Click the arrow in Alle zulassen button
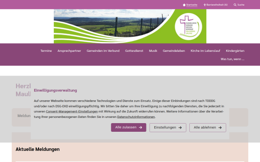 (140, 127)
